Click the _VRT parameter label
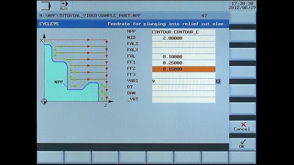This screenshot has width=294, height=165. pyautogui.click(x=133, y=99)
